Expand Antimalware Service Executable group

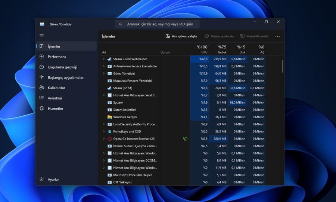(104, 66)
